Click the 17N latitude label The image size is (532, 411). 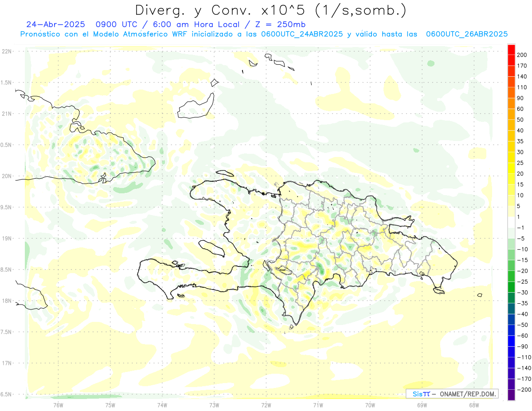(7, 363)
